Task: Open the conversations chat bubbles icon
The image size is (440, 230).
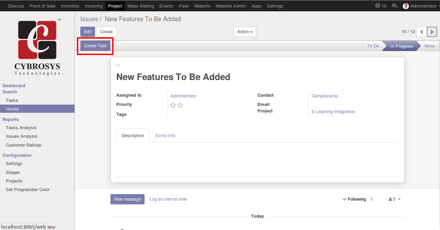Action: click(x=395, y=6)
